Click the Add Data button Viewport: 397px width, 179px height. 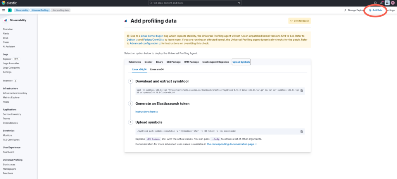(375, 10)
